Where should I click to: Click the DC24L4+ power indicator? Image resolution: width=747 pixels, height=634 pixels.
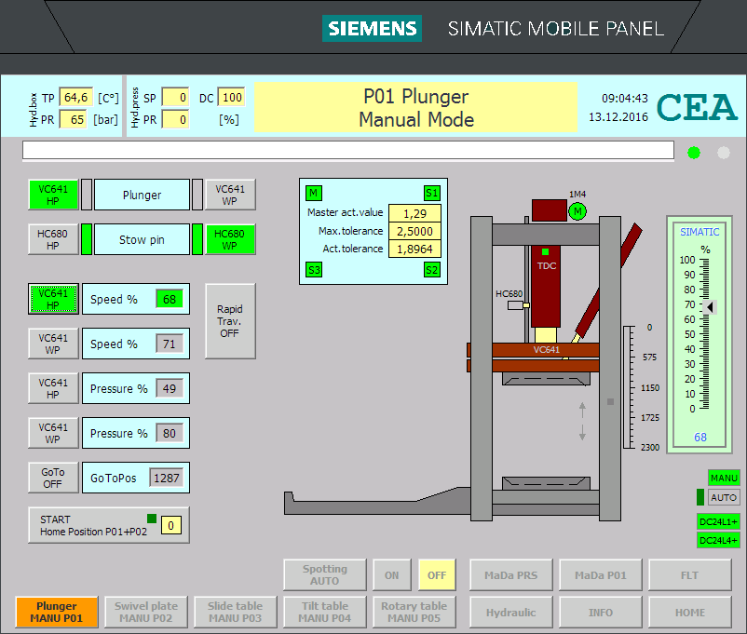click(718, 540)
